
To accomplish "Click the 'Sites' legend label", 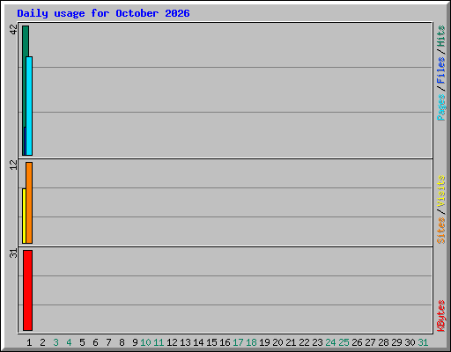I will (440, 231).
